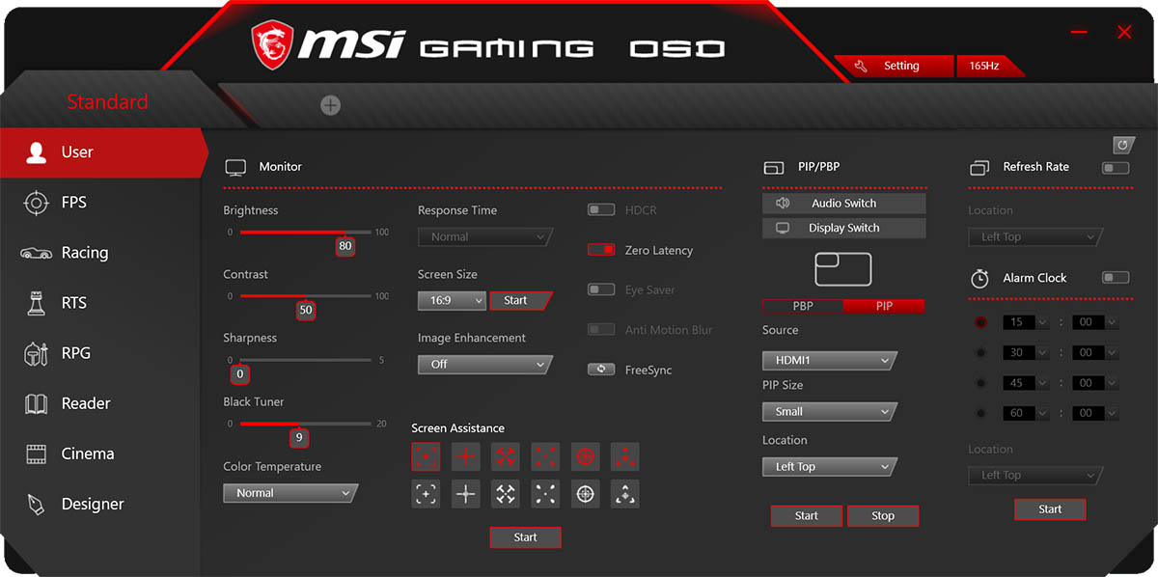Screen dimensions: 1158x577
Task: Select red triangle chevron crosshair
Action: click(625, 456)
